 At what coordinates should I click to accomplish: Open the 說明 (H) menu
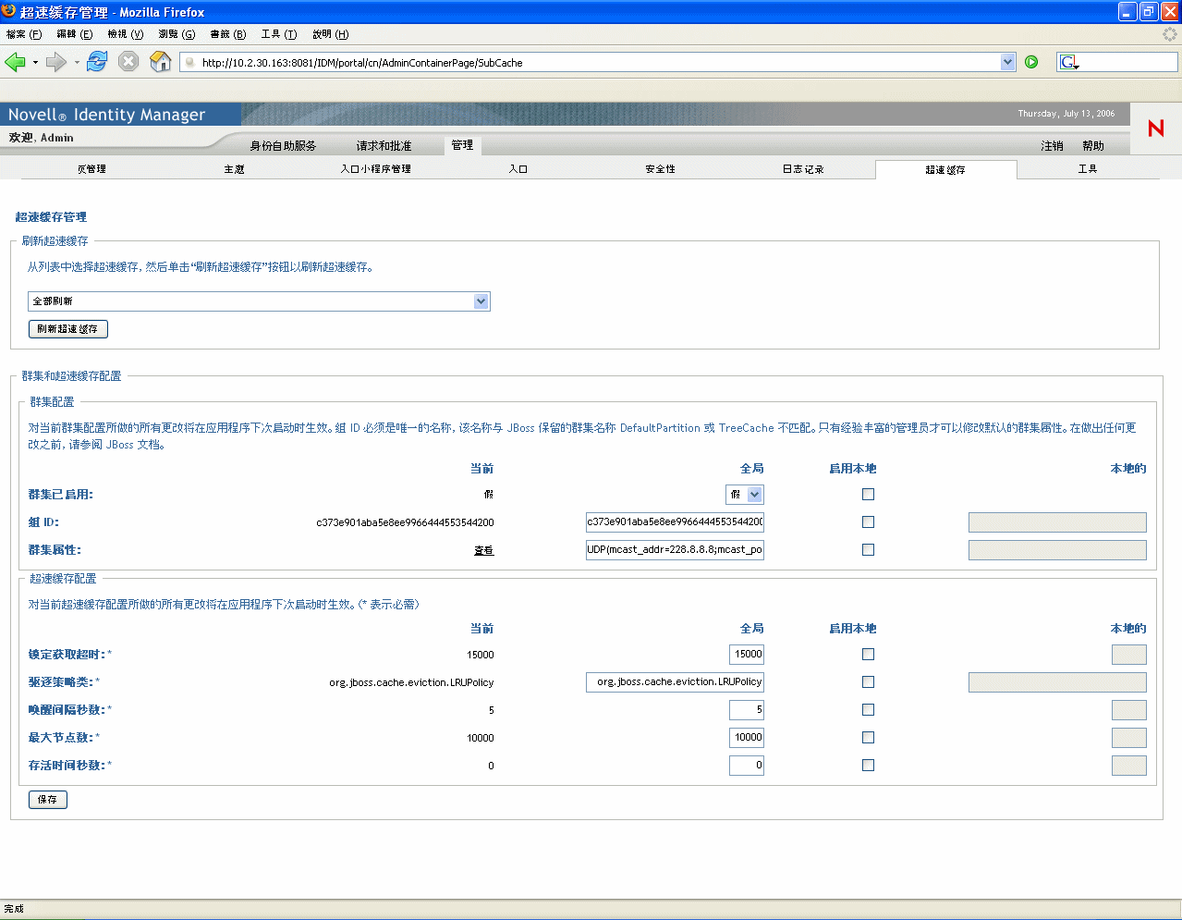pyautogui.click(x=330, y=34)
